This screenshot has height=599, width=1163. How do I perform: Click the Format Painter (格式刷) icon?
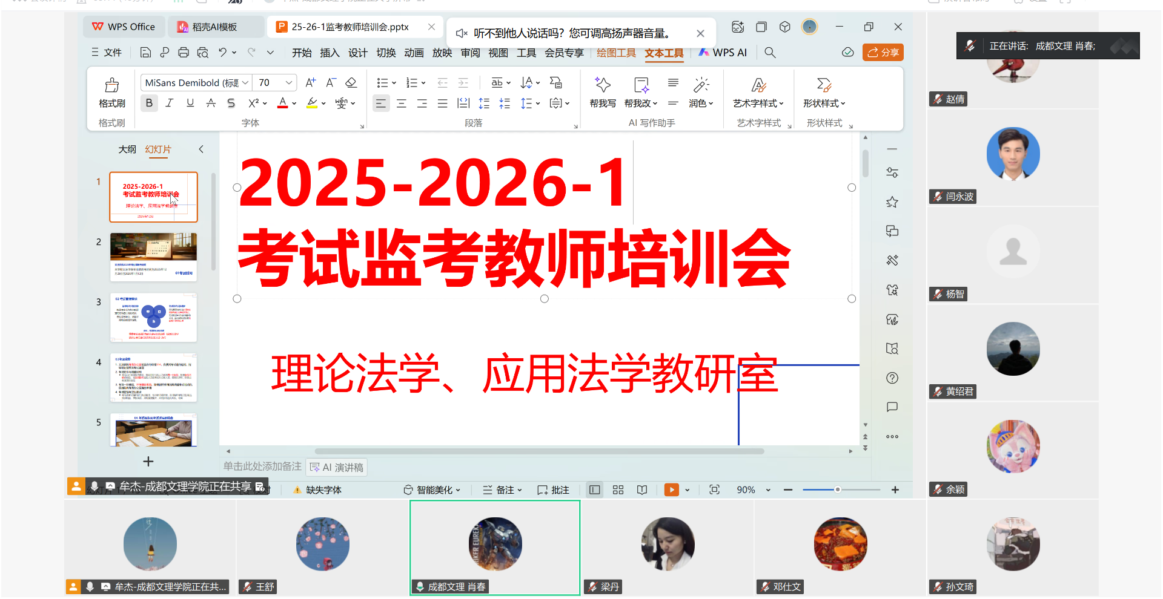[x=112, y=85]
